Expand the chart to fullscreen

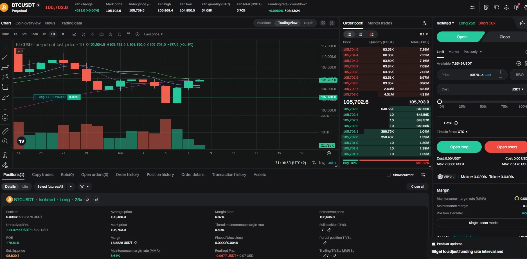pyautogui.click(x=332, y=23)
